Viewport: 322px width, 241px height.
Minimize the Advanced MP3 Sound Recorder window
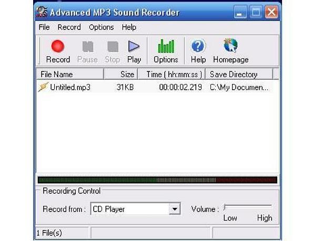tap(240, 12)
